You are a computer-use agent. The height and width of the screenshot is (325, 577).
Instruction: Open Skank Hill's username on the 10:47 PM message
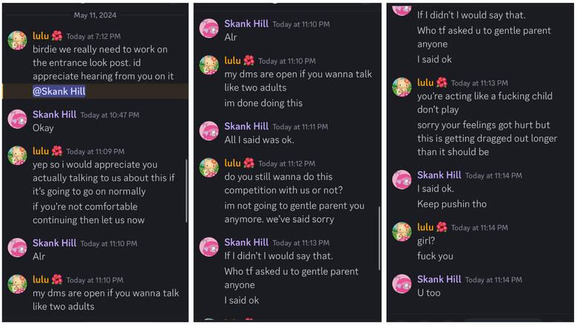tap(54, 115)
